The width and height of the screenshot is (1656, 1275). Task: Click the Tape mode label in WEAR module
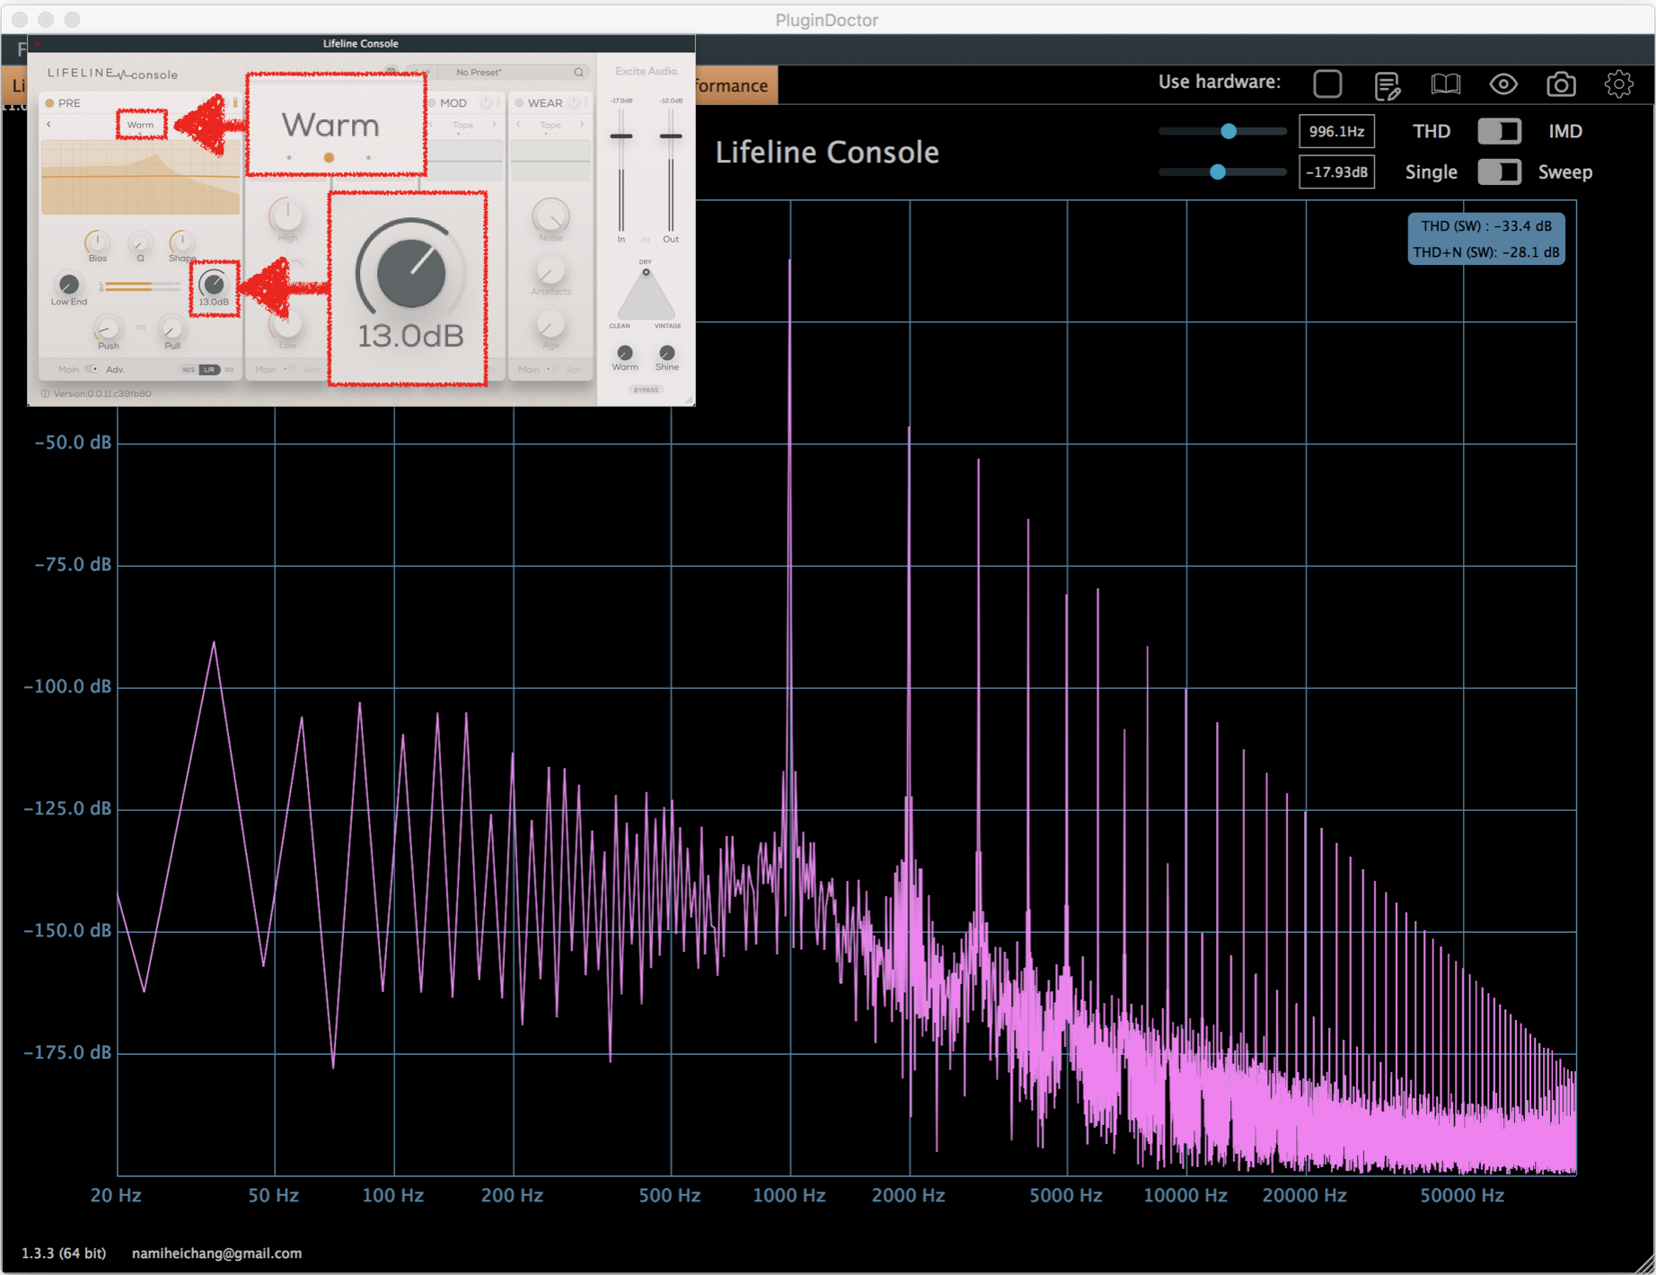click(x=551, y=125)
